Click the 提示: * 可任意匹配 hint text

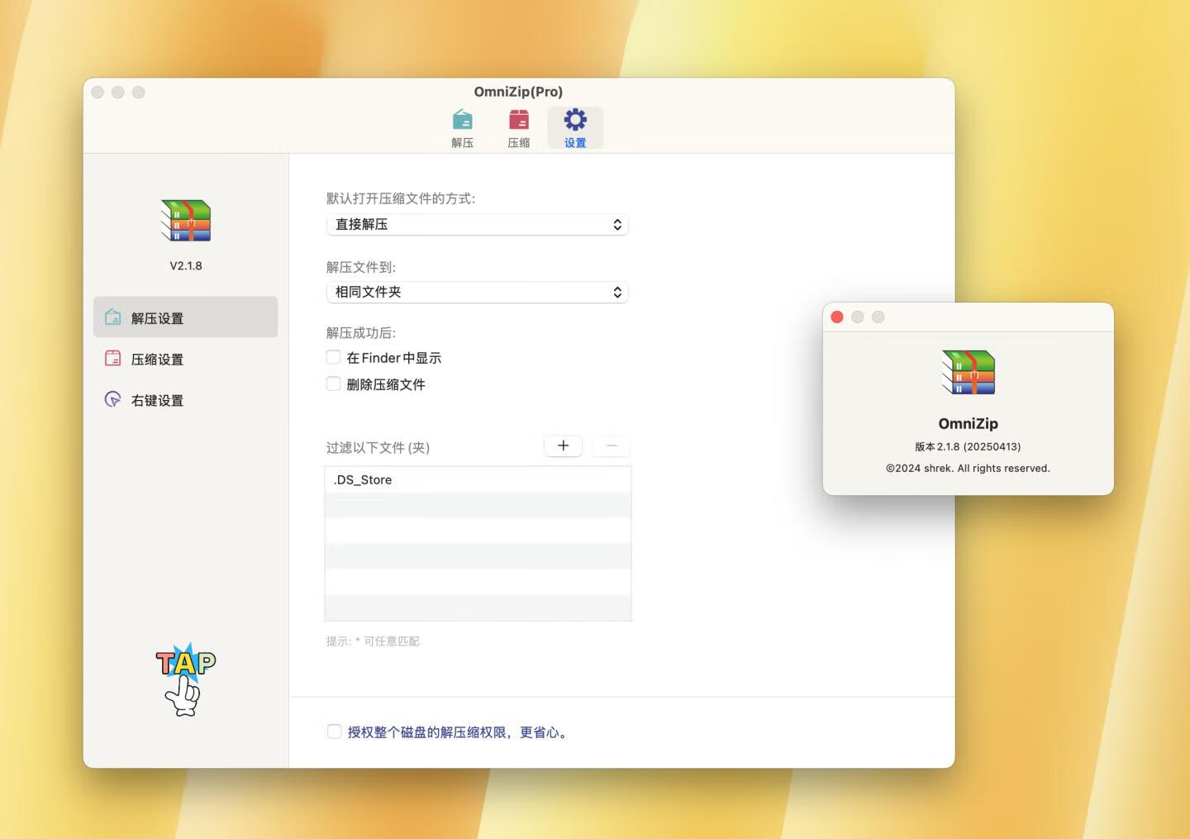click(x=373, y=641)
